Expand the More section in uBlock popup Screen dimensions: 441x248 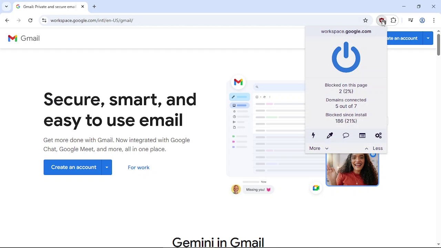click(319, 148)
